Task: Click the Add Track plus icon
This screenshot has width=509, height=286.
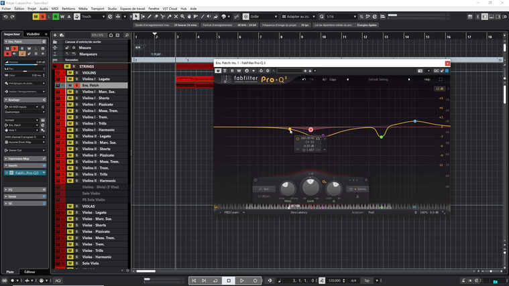Action: point(55,35)
